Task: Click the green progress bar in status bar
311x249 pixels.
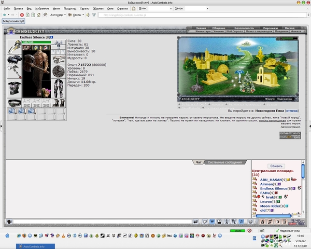Action: click(x=237, y=230)
